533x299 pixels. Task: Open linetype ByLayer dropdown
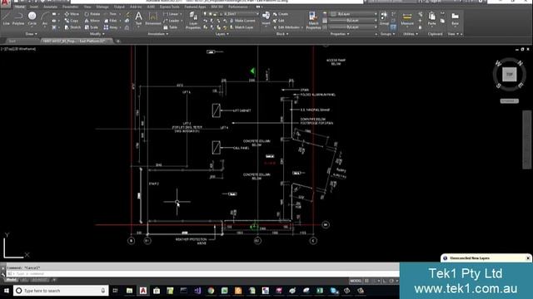pos(353,27)
